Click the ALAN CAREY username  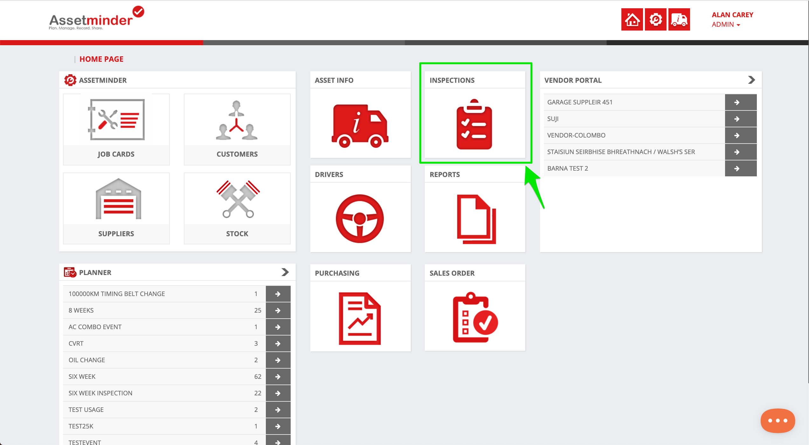click(732, 15)
